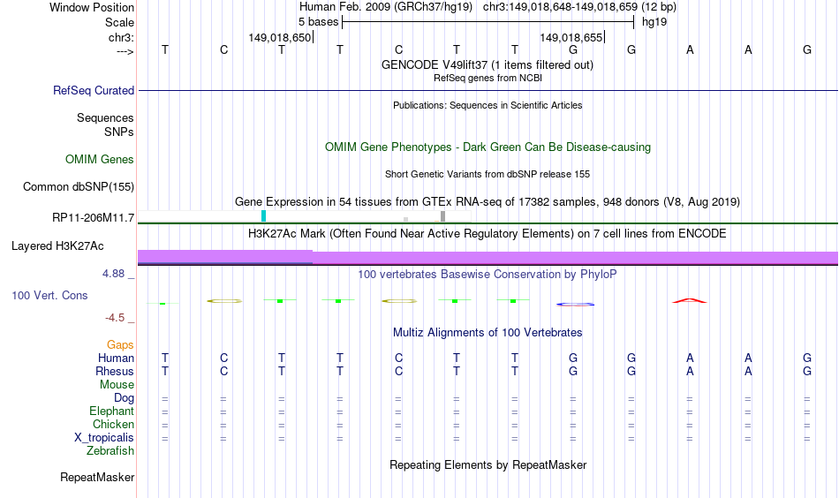Click the Basewise Conservation by PhyloP title

(x=488, y=275)
